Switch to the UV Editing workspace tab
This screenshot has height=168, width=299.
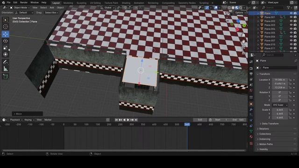pos(95,3)
